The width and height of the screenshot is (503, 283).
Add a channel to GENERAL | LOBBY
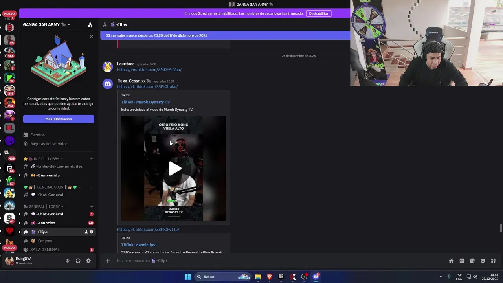click(92, 206)
